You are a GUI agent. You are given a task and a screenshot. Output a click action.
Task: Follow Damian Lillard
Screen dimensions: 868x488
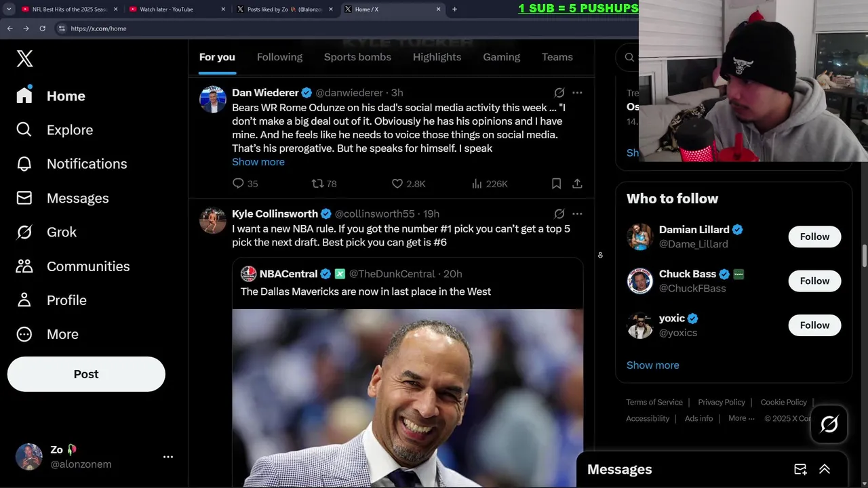[x=814, y=237]
